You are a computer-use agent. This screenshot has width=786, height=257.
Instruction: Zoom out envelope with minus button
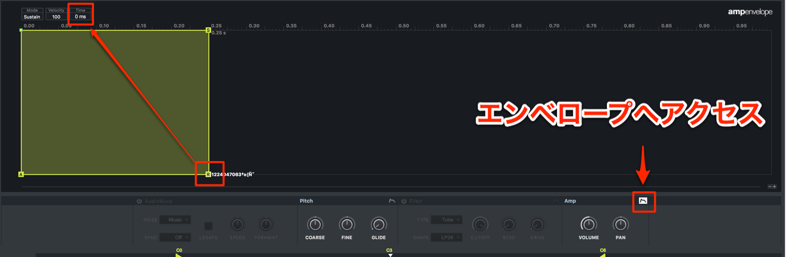pos(769,187)
